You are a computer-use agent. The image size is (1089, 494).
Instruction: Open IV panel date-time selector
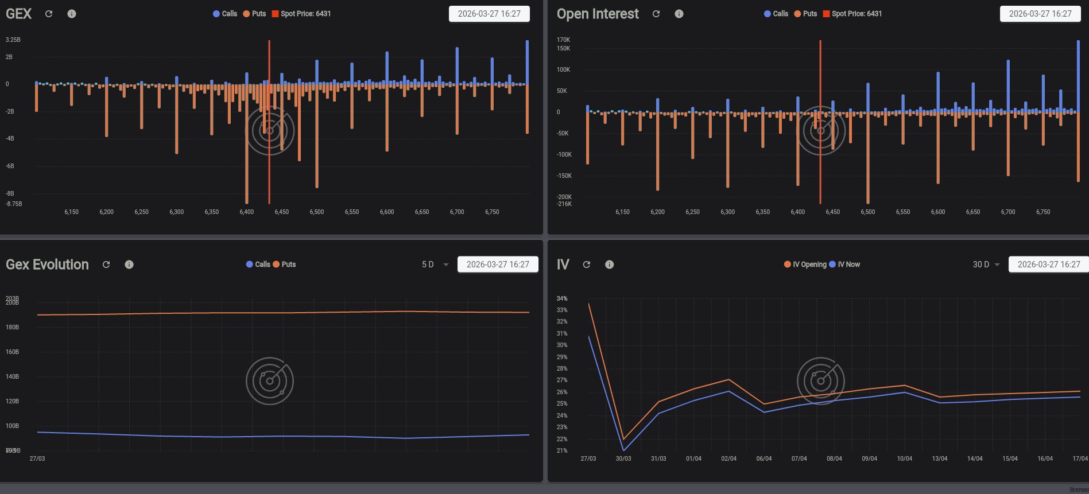coord(1049,264)
